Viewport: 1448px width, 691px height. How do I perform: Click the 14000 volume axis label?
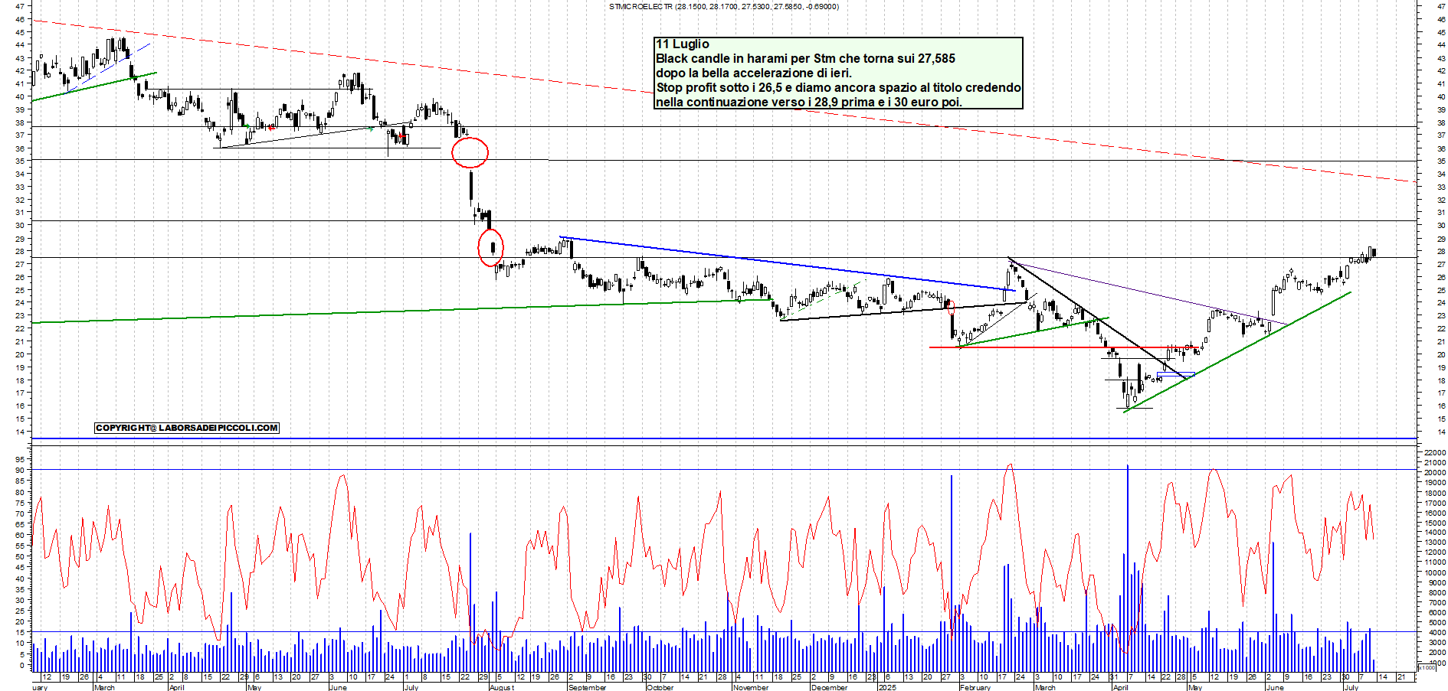point(1434,533)
